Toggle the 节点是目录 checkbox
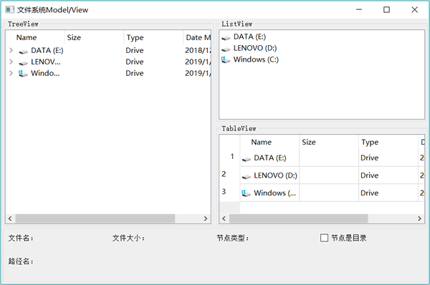The height and width of the screenshot is (285, 430). click(x=324, y=238)
